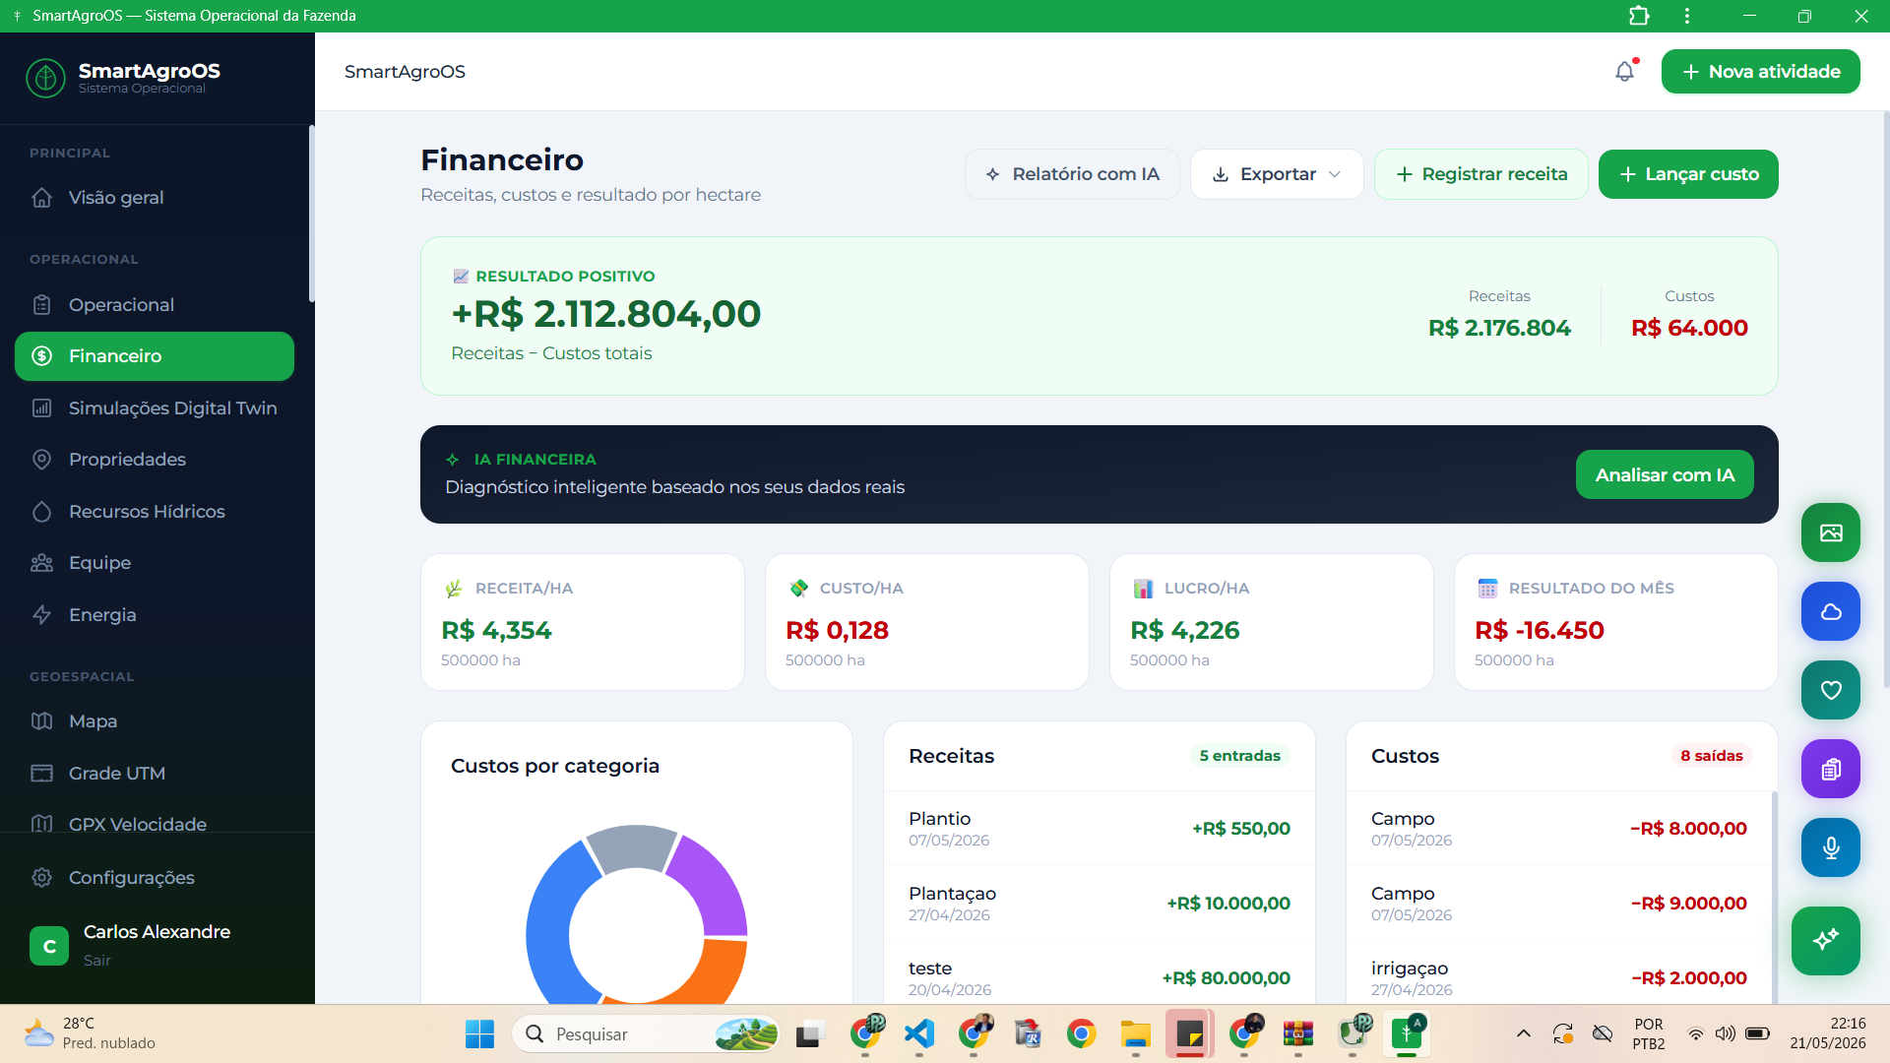This screenshot has width=1890, height=1063.
Task: Select the Plantio receita row
Action: (1100, 829)
